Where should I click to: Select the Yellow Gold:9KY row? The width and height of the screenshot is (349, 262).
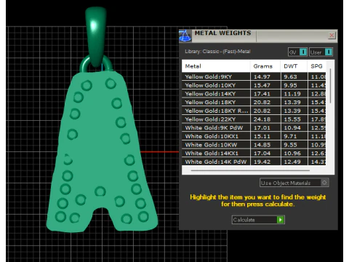[254, 76]
